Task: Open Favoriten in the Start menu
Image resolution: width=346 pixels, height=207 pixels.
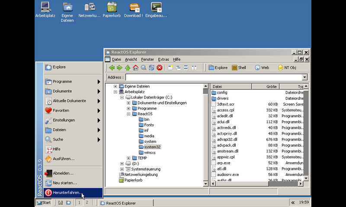Action: 73,111
